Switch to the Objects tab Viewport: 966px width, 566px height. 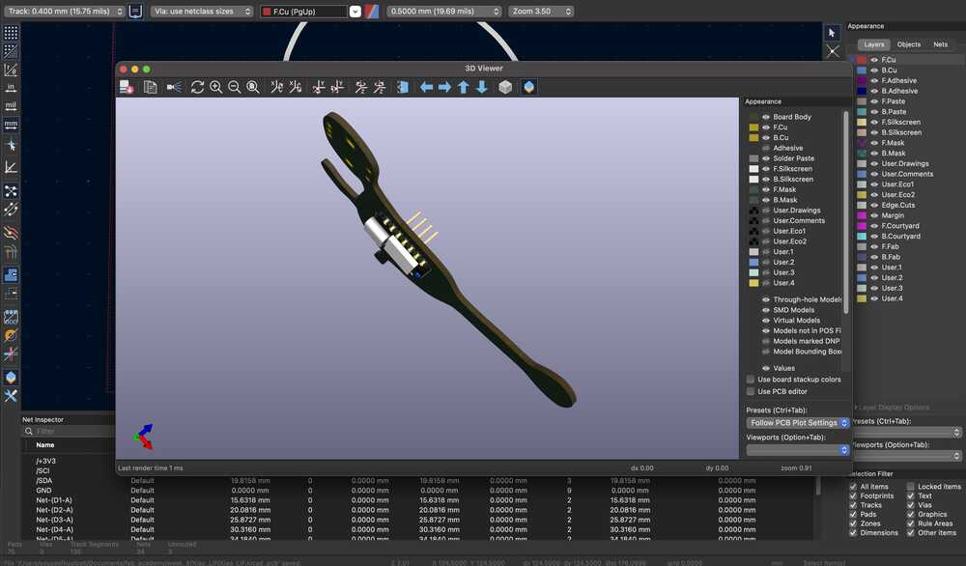point(909,44)
